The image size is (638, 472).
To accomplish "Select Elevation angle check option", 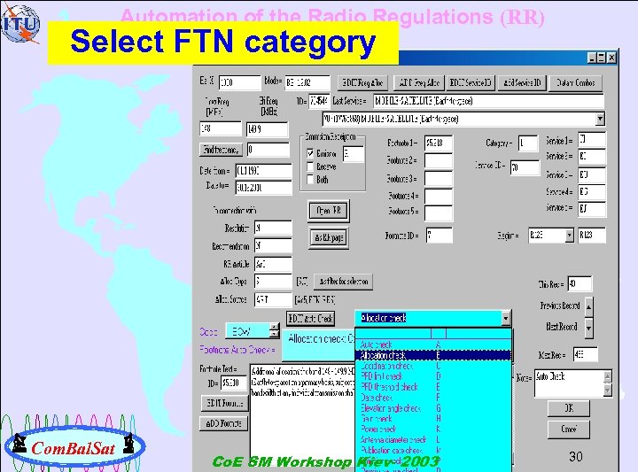I will tap(433, 407).
